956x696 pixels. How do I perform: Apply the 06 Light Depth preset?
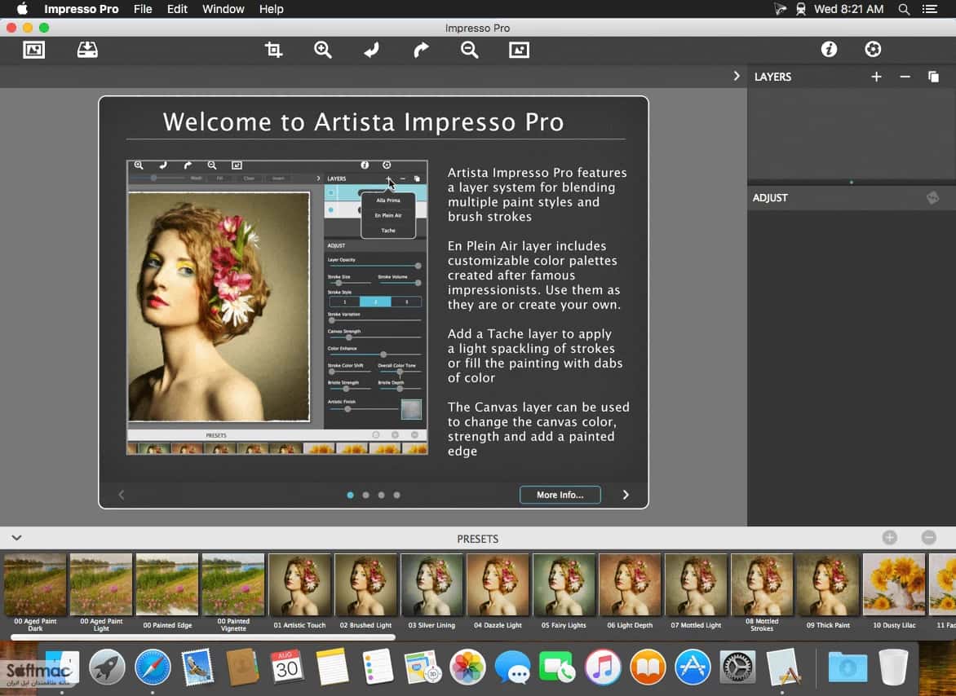(630, 591)
